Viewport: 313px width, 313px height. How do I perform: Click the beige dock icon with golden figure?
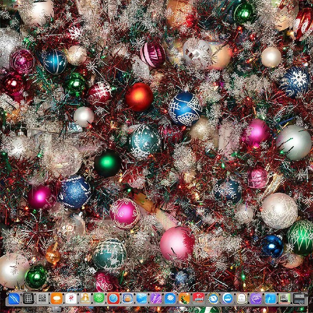click(85, 299)
